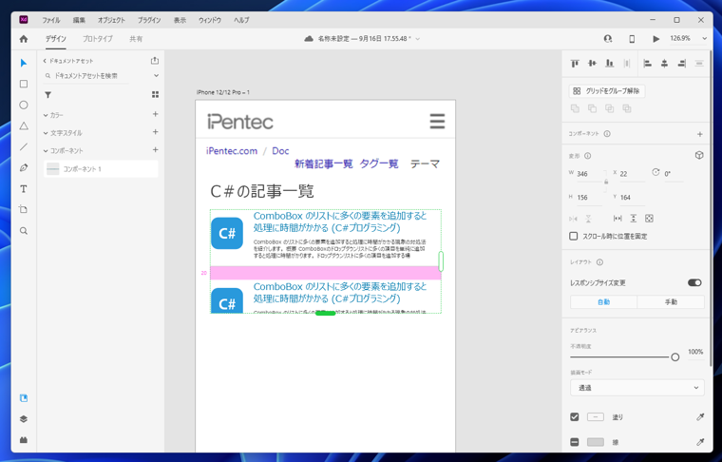This screenshot has width=722, height=462.
Task: Switch assets panel to grid view
Action: click(x=155, y=94)
